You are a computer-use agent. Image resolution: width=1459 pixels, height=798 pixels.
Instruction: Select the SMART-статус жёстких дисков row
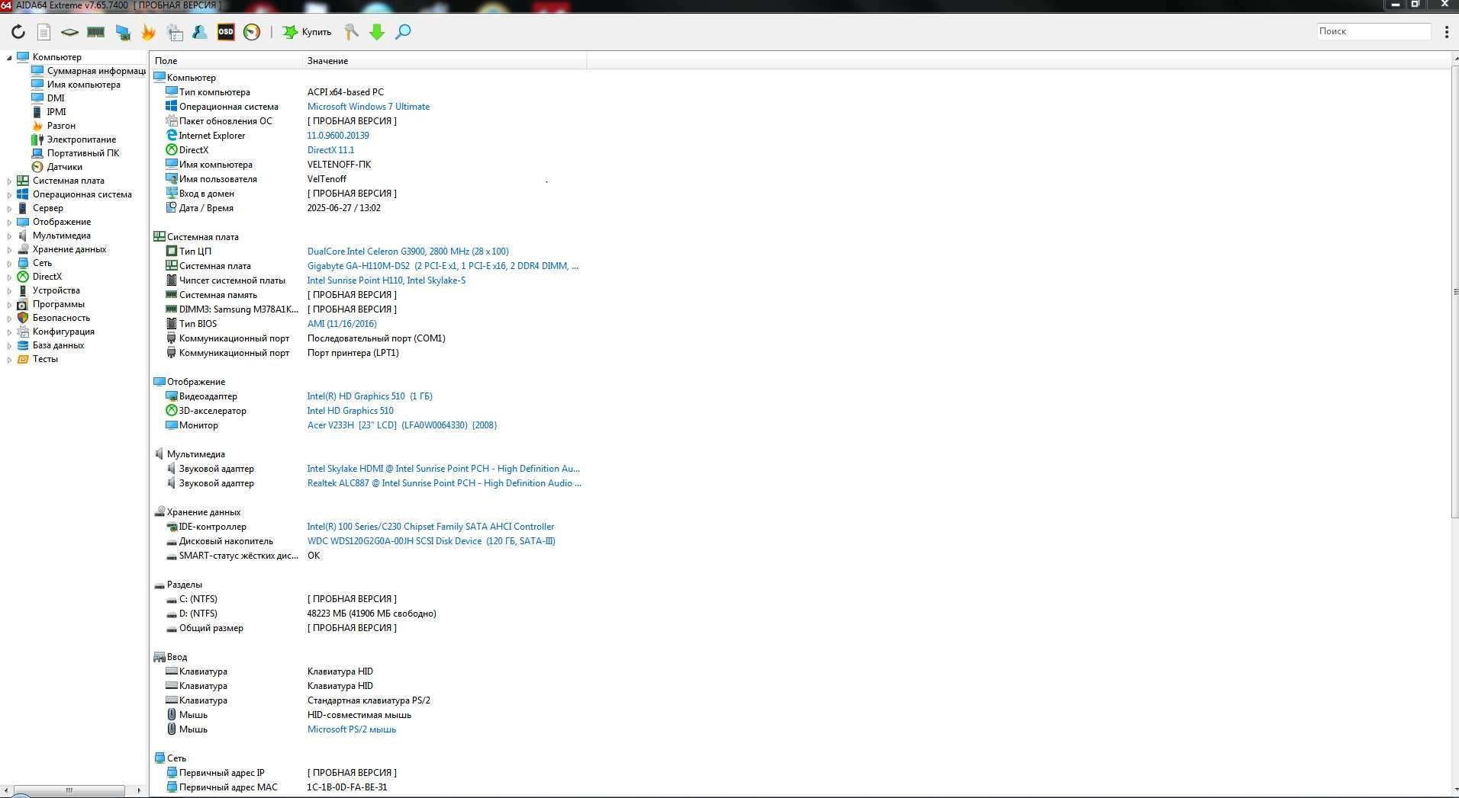coord(369,556)
